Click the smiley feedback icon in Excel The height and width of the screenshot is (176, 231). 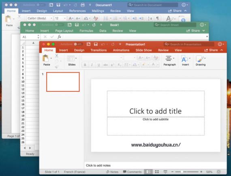pyautogui.click(x=202, y=25)
